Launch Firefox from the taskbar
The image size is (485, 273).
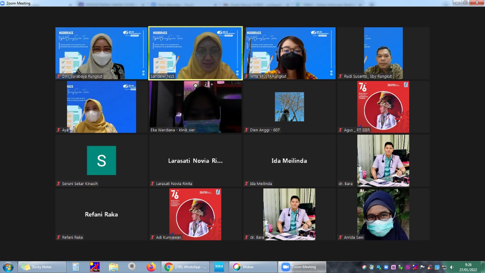(151, 267)
